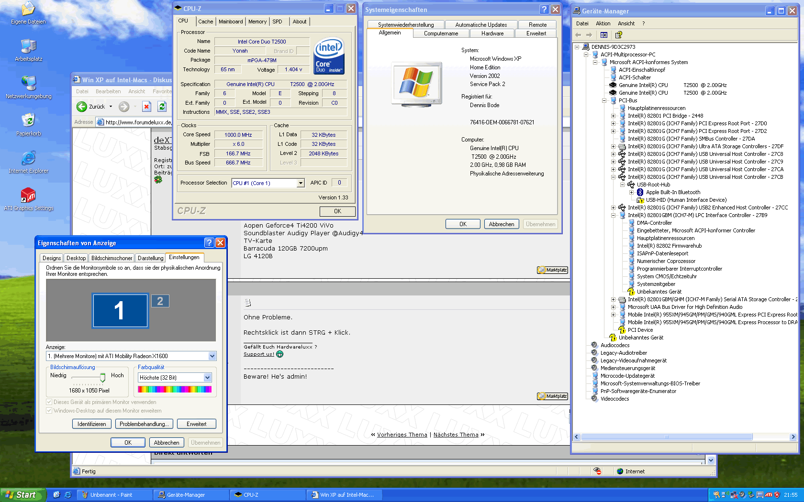Switch to CPU-Z Mainboard tab
804x502 pixels.
point(231,22)
